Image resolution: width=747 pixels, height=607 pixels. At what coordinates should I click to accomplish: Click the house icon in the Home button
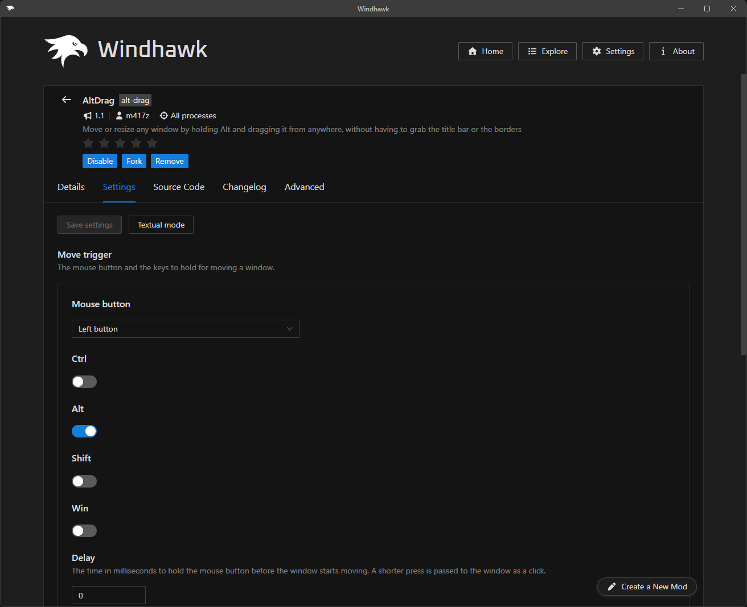[x=473, y=51]
